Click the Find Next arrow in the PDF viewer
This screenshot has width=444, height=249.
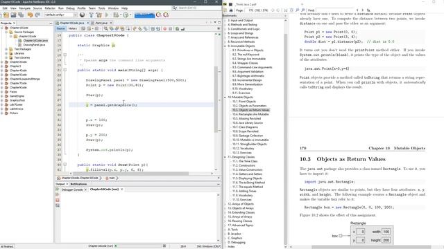[x=363, y=10]
